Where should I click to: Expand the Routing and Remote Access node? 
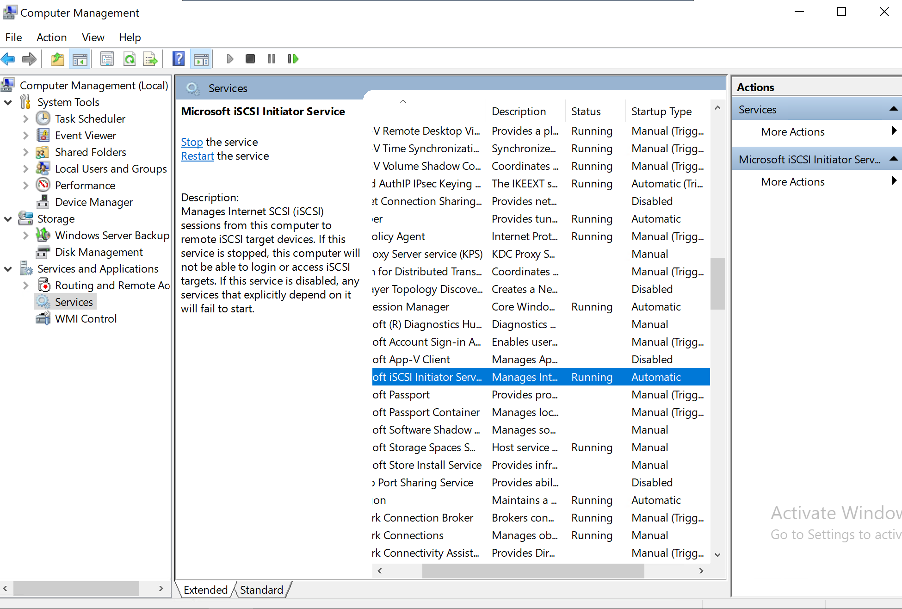point(26,286)
